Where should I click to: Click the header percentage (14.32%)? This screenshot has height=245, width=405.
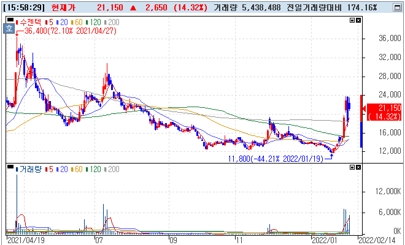click(x=191, y=7)
